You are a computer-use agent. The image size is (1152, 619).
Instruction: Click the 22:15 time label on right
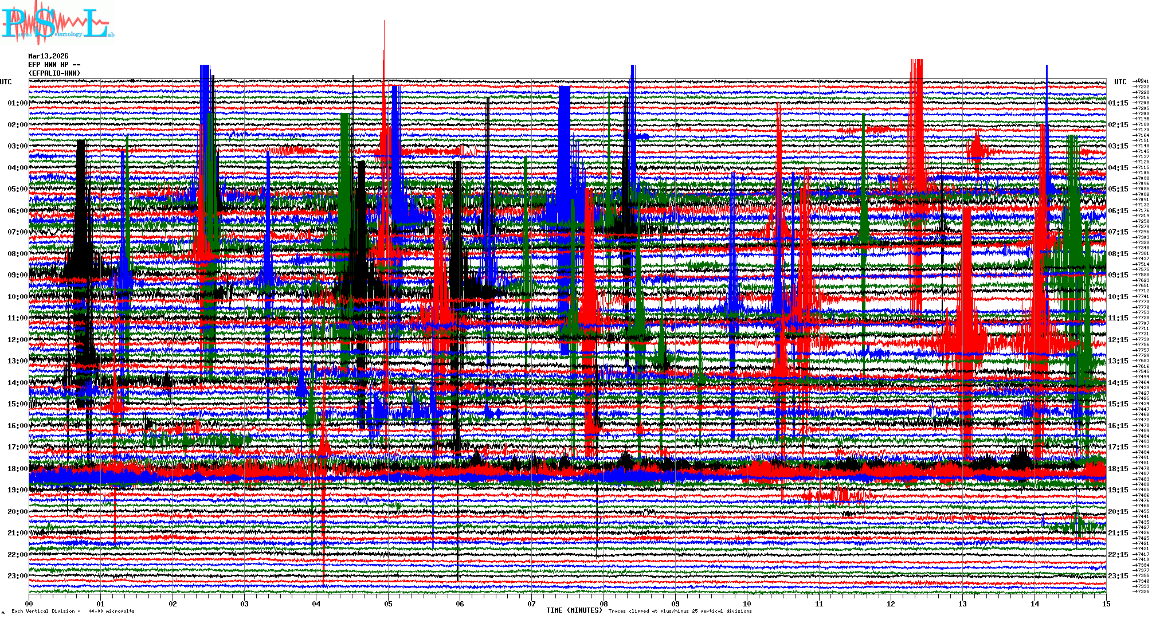(x=1118, y=555)
